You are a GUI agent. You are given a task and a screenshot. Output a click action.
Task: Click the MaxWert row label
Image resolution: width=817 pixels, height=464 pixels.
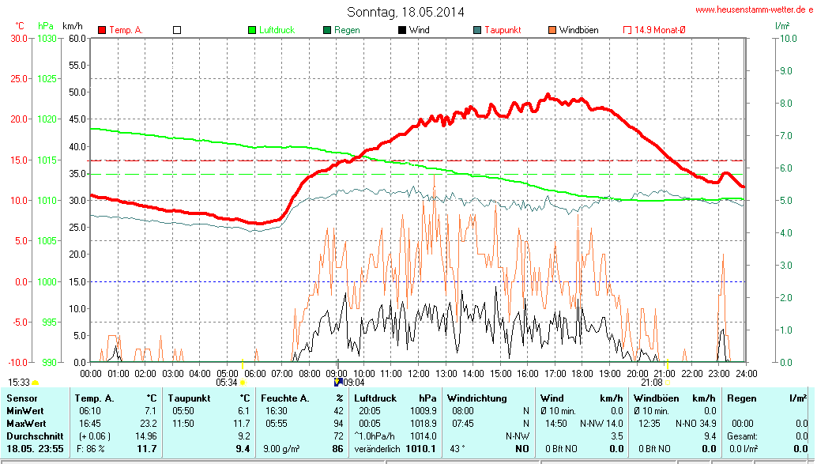click(x=26, y=424)
